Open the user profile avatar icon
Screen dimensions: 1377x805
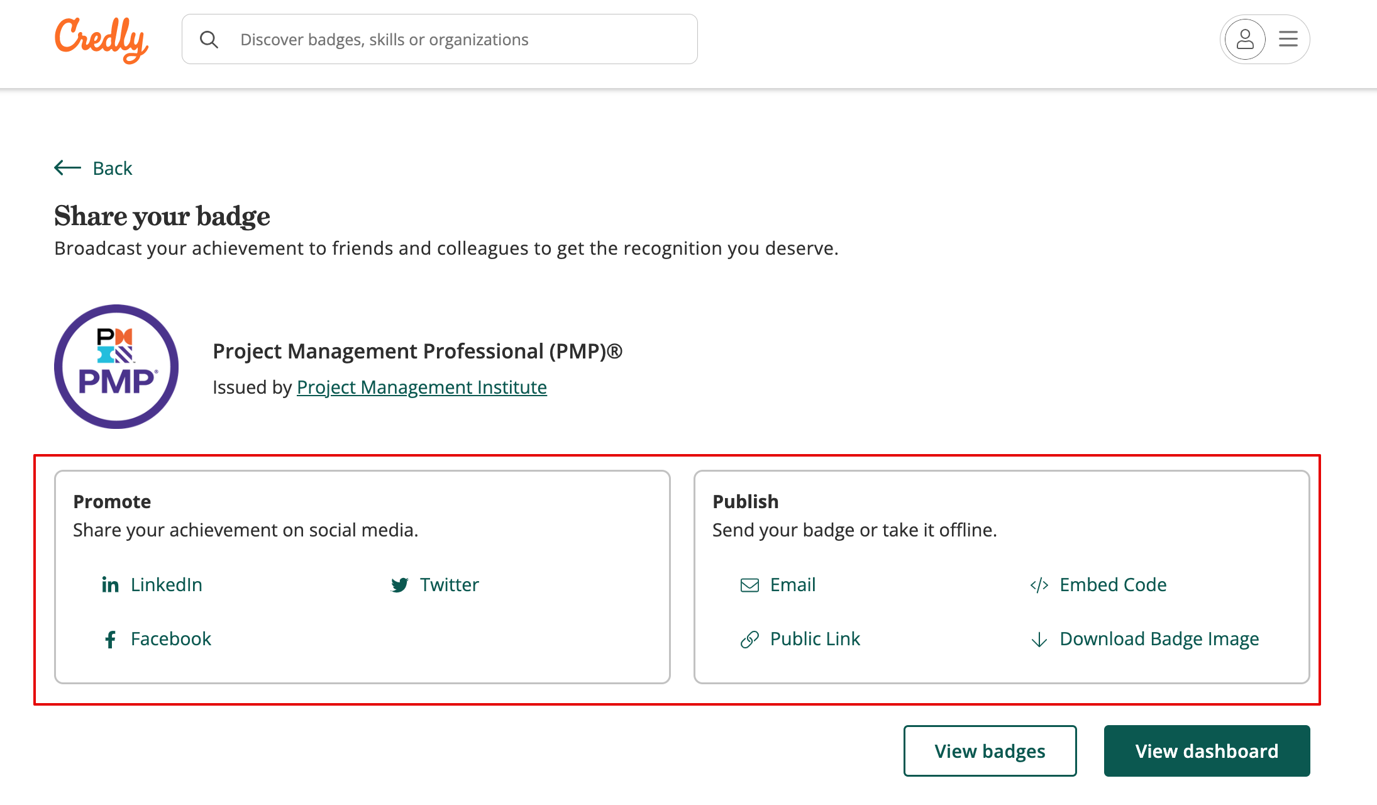pyautogui.click(x=1245, y=40)
